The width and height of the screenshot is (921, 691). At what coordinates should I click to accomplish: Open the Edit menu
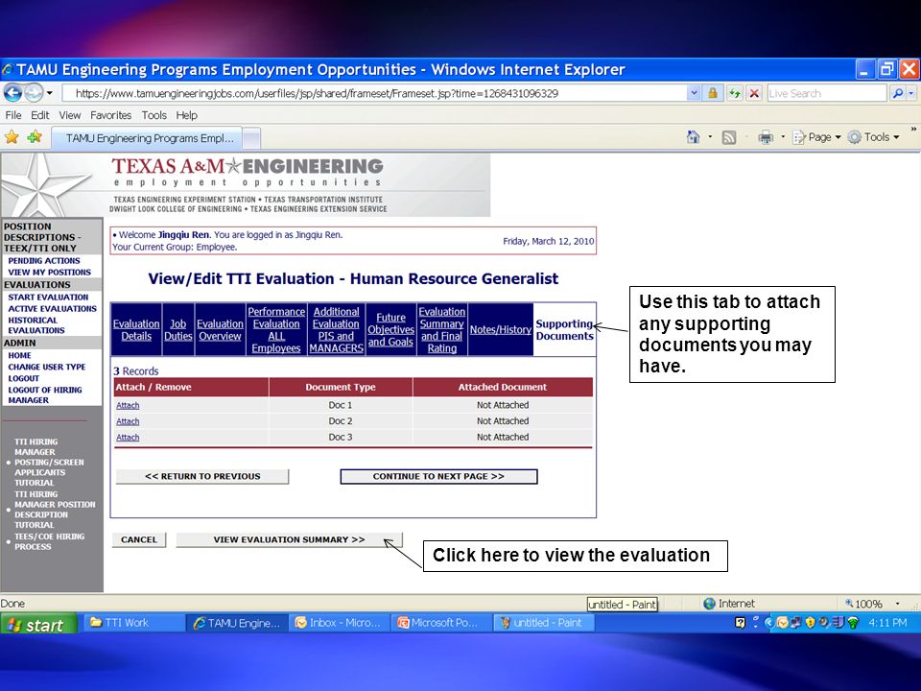click(x=40, y=115)
